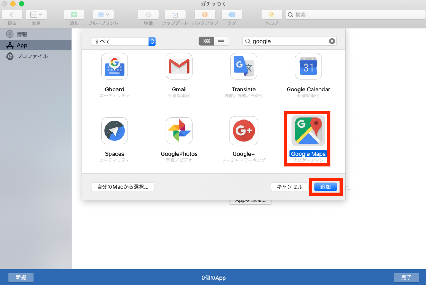Clear the google search text

coord(332,41)
